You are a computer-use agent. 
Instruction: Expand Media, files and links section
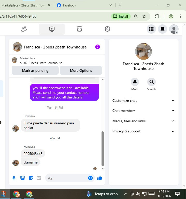click(x=143, y=121)
